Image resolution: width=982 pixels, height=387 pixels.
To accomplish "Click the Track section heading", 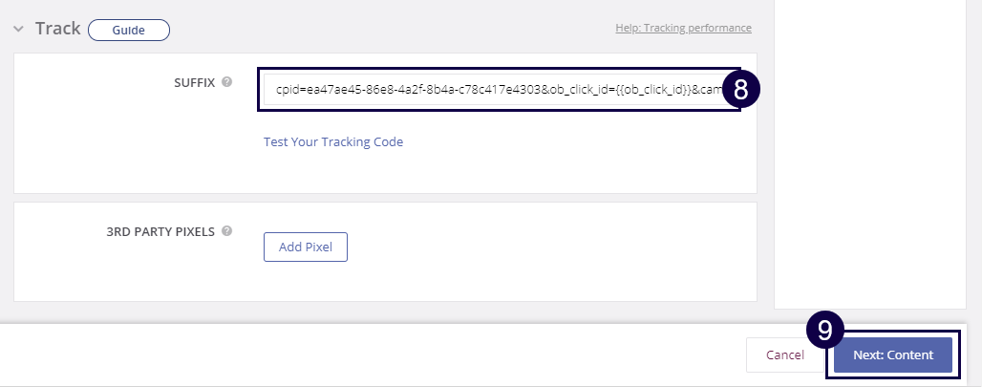I will [x=57, y=29].
